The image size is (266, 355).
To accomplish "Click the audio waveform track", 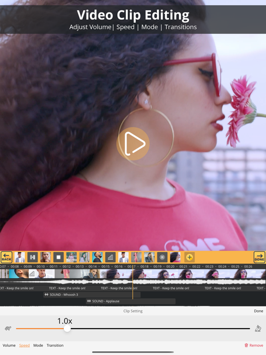I will pyautogui.click(x=133, y=282).
